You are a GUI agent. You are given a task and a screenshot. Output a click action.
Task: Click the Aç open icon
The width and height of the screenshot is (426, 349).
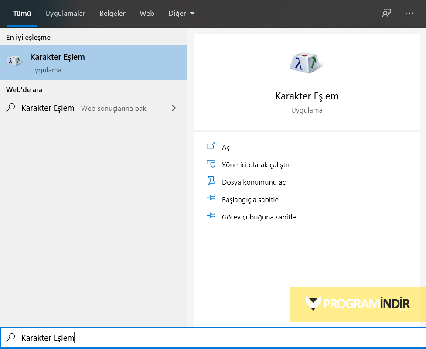pos(211,146)
